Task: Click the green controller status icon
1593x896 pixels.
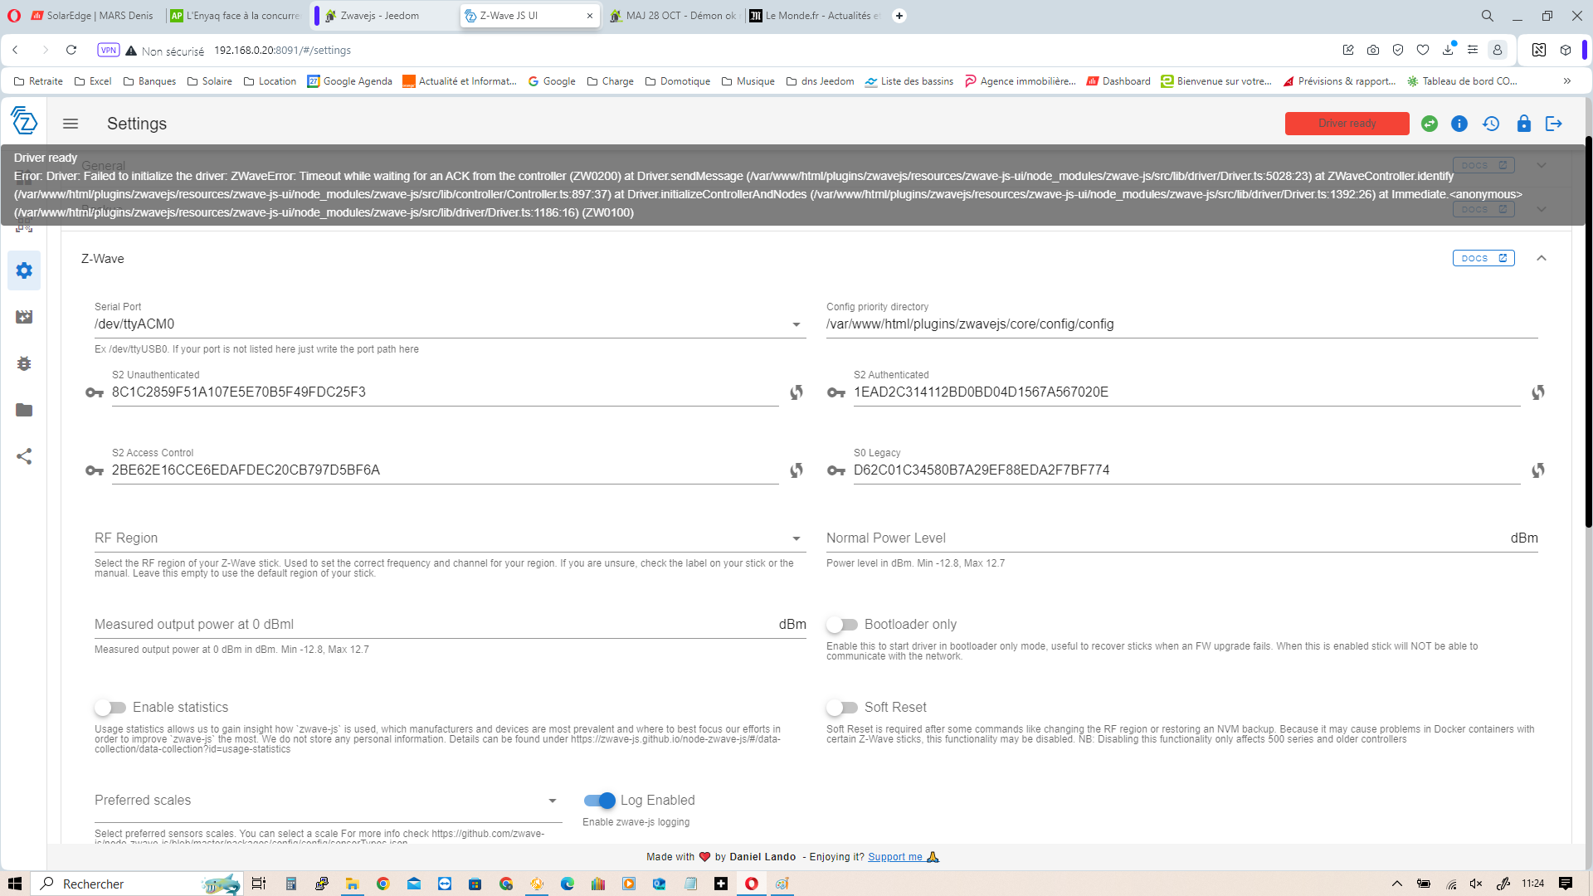Action: (1430, 124)
